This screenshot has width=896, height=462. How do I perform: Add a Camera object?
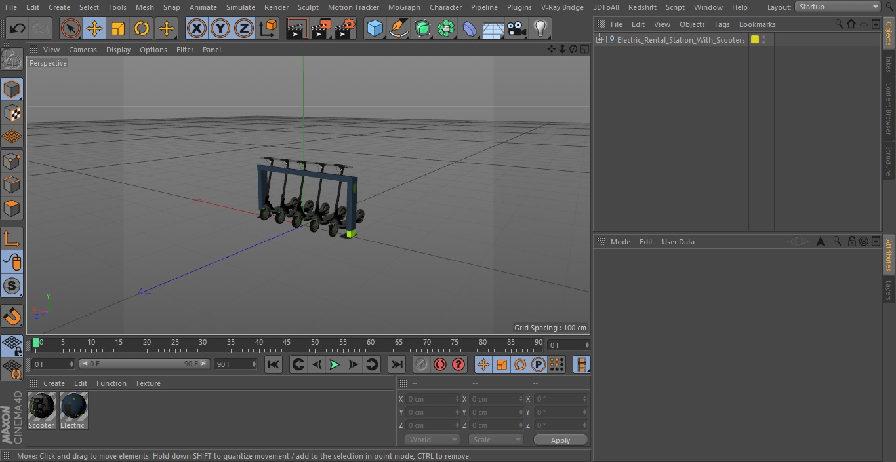517,28
